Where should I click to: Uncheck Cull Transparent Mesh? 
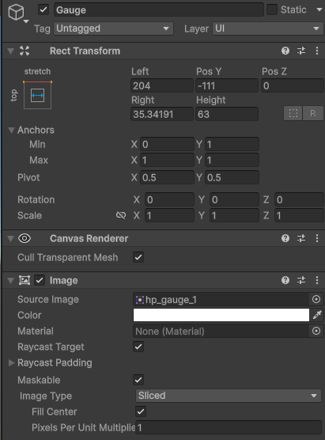coord(138,257)
